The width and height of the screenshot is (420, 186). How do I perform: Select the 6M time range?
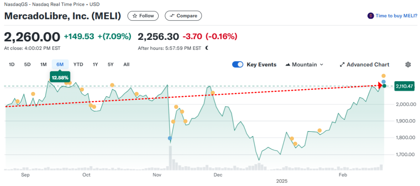(60, 65)
